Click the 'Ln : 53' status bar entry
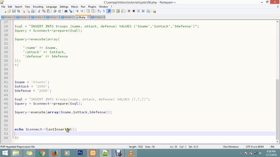This screenshot has width=280, height=157. 174,147
